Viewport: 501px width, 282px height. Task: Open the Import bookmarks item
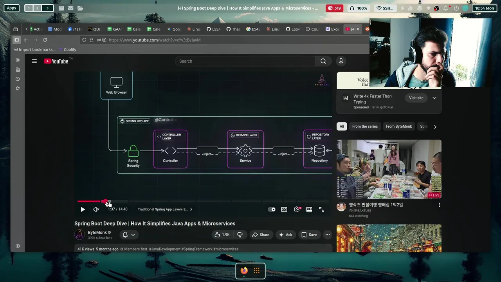(x=35, y=50)
